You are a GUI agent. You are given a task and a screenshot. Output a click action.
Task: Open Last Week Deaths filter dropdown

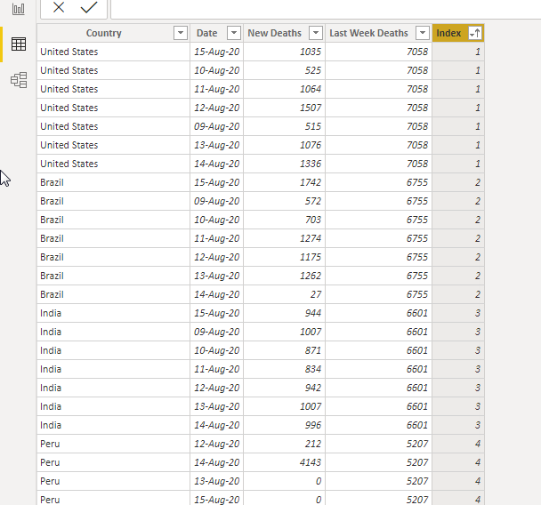(423, 33)
